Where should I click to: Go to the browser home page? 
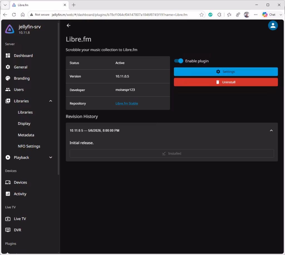(23, 15)
